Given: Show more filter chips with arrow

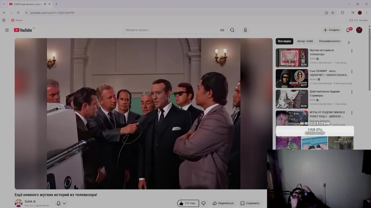Looking at the screenshot, I should point(349,42).
